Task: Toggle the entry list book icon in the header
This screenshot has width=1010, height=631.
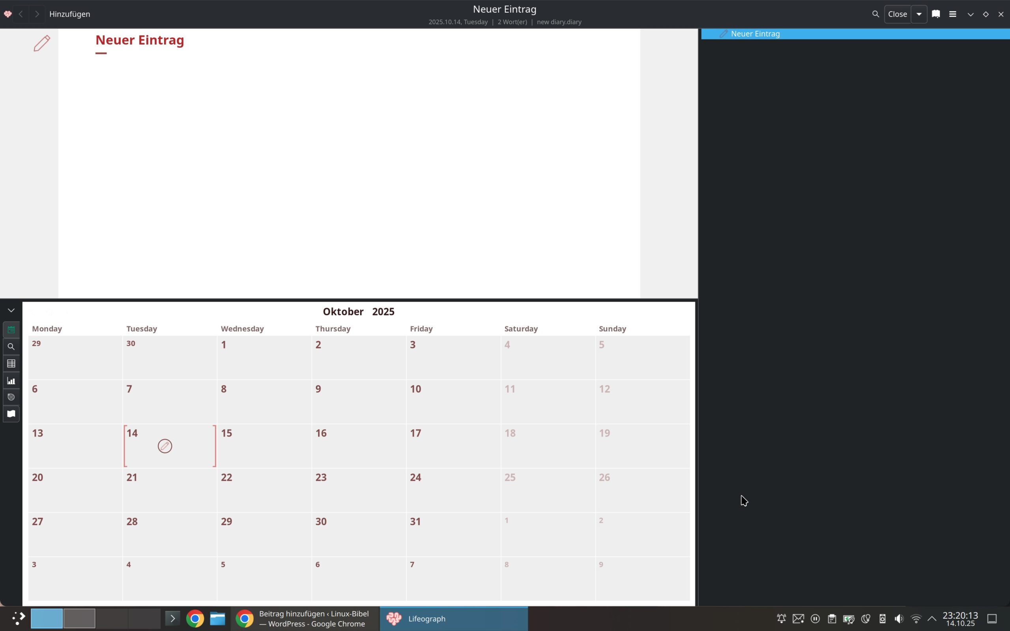Action: 936,14
